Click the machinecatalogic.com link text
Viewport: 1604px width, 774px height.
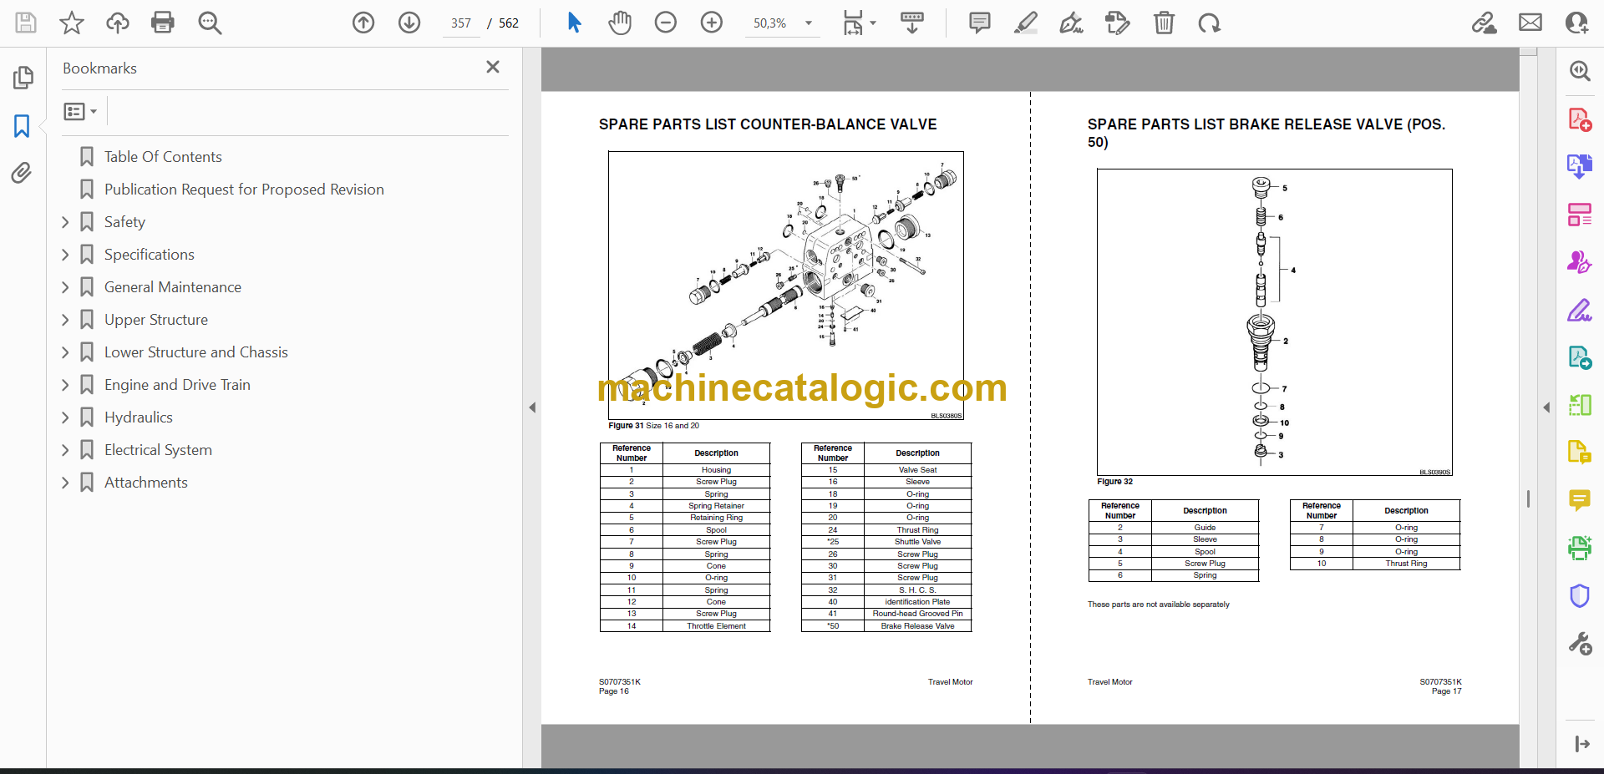tap(802, 388)
